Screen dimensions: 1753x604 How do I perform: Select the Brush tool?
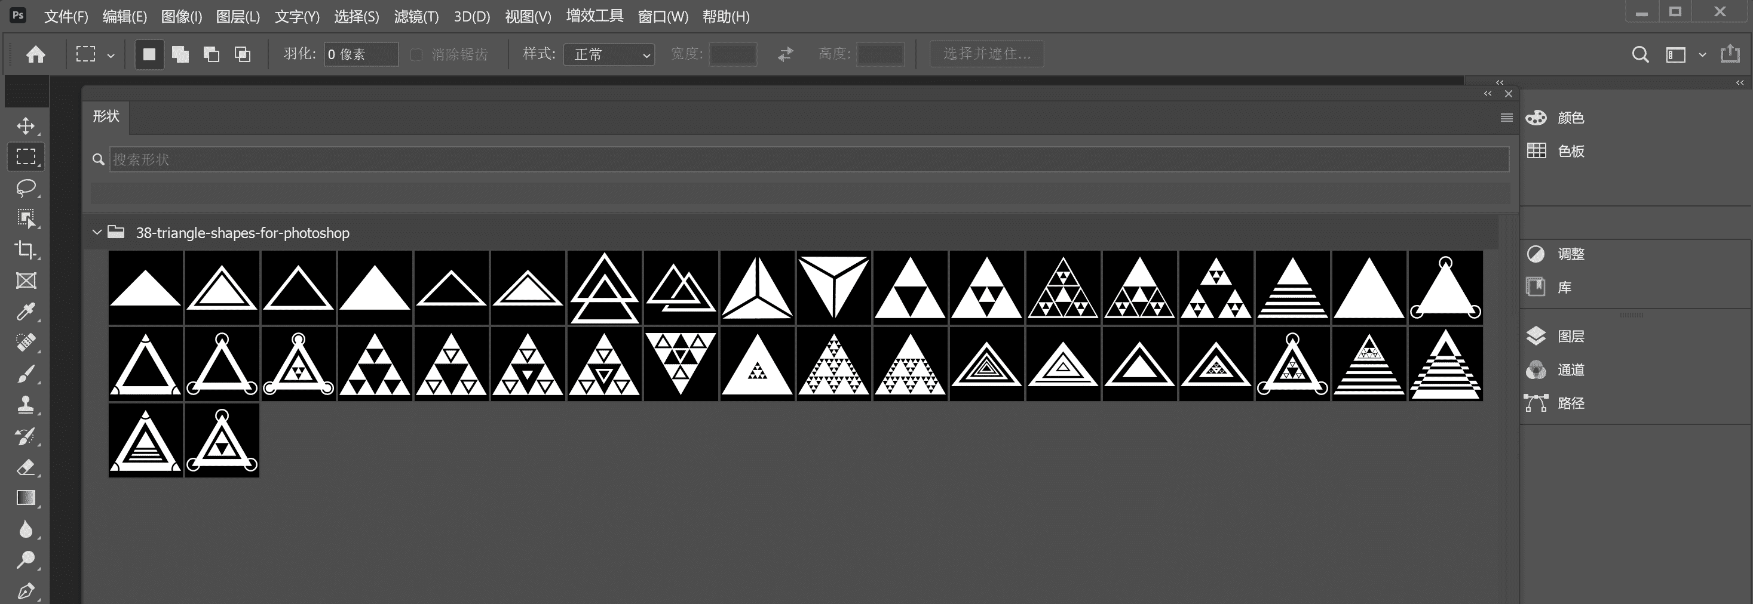26,374
